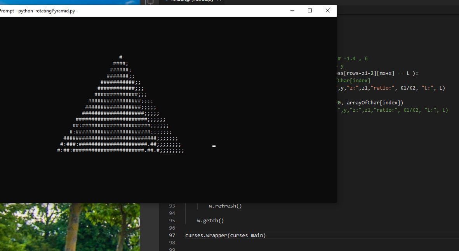Viewport: 459px width, 251px height.
Task: Click the w.getch() call on line 95
Action: (210, 220)
